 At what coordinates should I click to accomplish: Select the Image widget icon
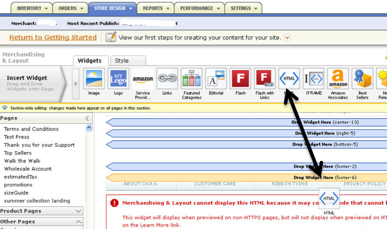pos(94,78)
